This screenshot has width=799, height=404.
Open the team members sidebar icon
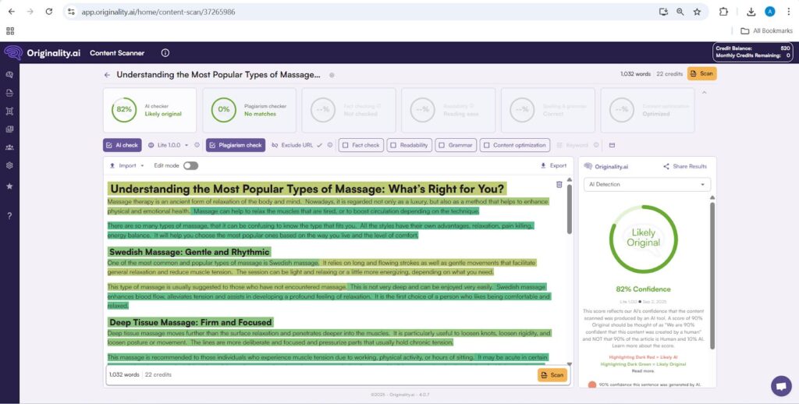pos(9,147)
